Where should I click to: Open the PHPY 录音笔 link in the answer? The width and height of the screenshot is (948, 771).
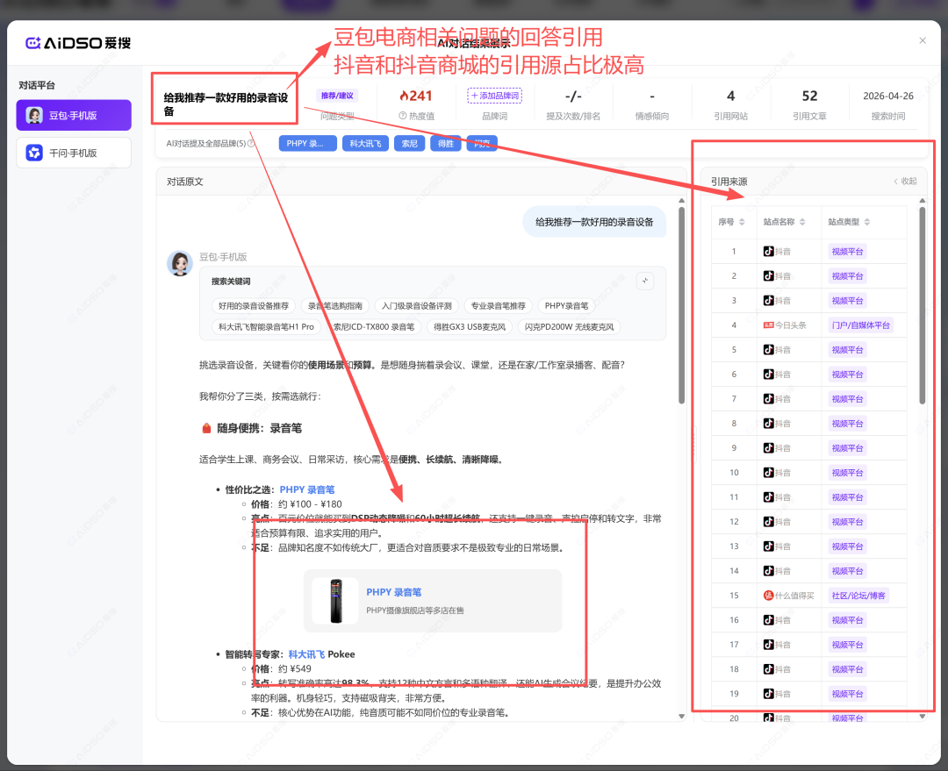pyautogui.click(x=306, y=490)
